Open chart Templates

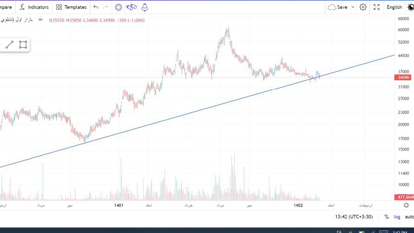(71, 7)
